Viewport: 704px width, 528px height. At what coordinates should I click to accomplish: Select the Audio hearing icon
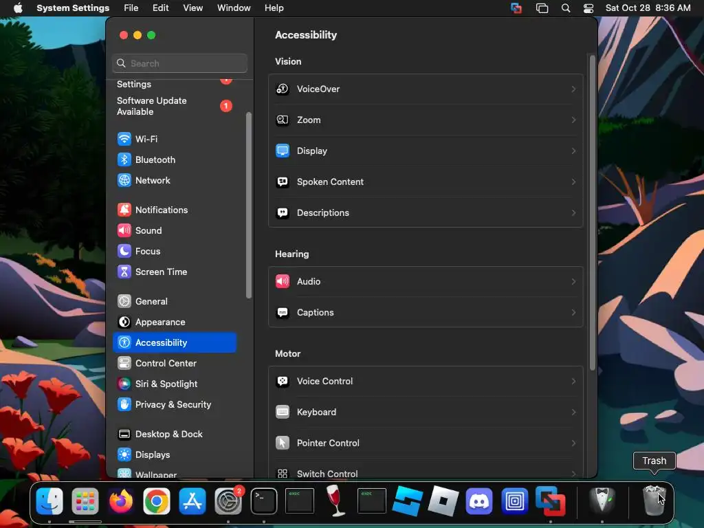(282, 281)
